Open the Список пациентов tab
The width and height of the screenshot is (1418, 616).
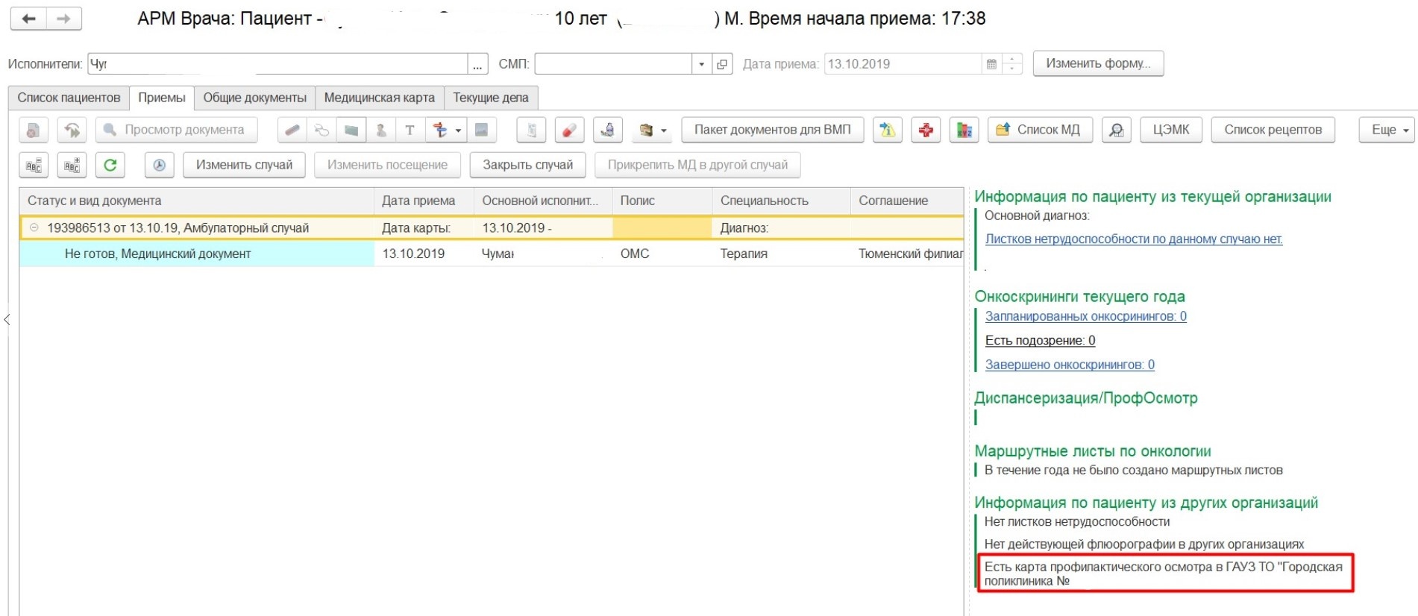[69, 98]
